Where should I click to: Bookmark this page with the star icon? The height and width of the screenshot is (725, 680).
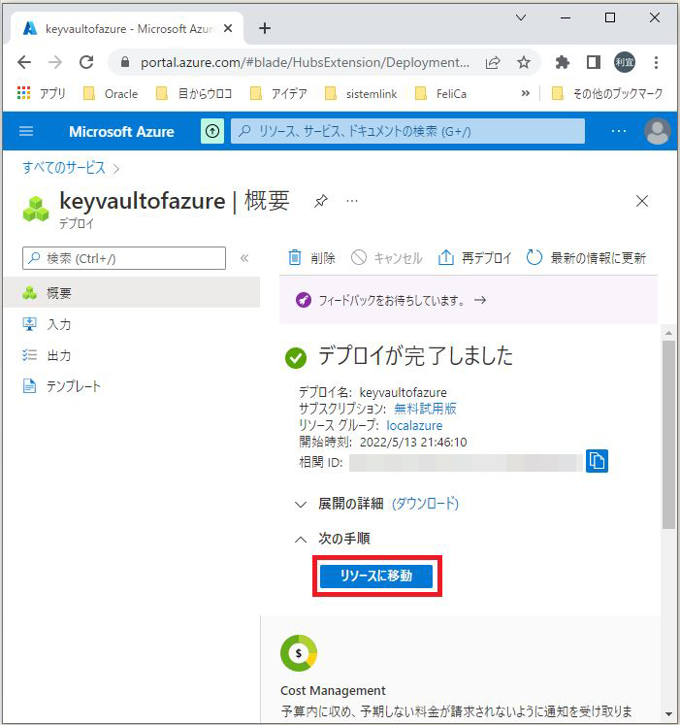pyautogui.click(x=523, y=62)
